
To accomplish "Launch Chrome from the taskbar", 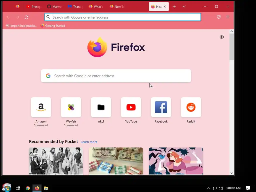I will pyautogui.click(x=28, y=188).
